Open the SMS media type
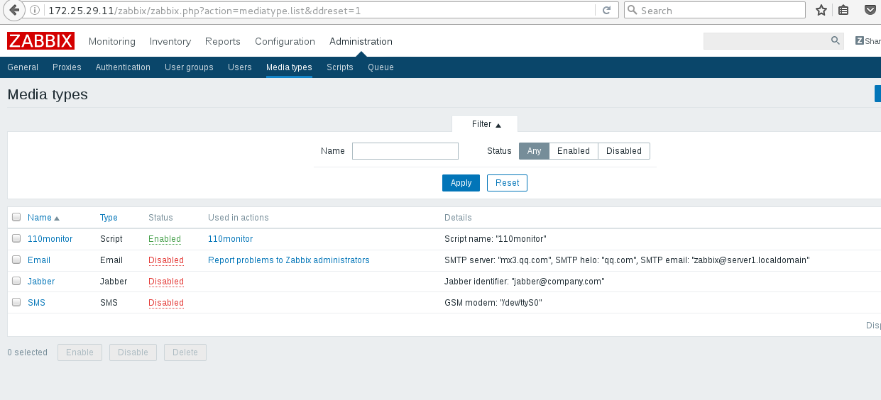The width and height of the screenshot is (881, 400). point(36,303)
